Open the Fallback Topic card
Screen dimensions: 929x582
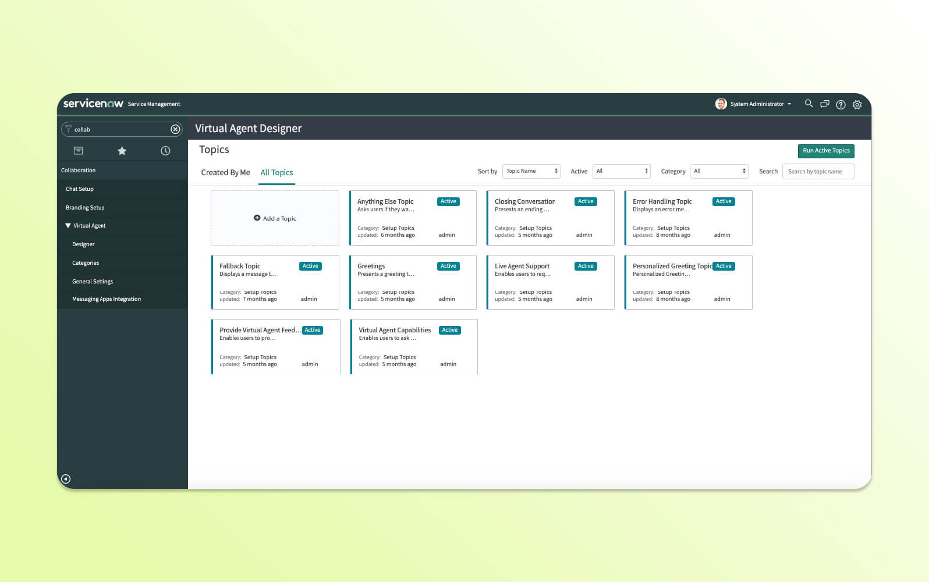pyautogui.click(x=275, y=282)
